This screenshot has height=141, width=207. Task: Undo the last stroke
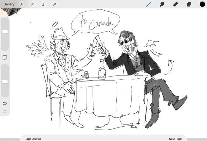click(5, 103)
